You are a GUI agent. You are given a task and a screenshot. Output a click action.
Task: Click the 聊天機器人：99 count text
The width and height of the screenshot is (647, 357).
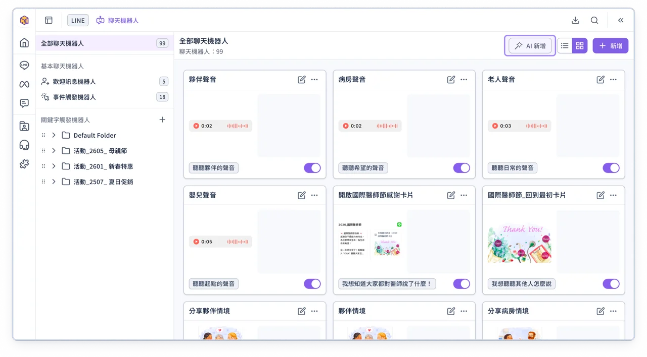click(201, 51)
